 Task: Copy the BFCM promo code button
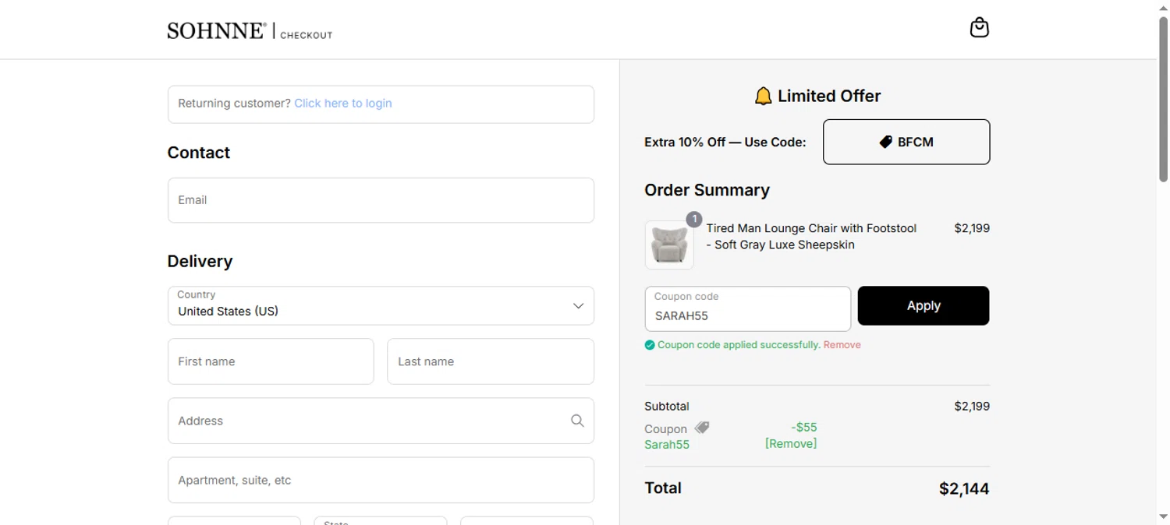click(x=906, y=142)
